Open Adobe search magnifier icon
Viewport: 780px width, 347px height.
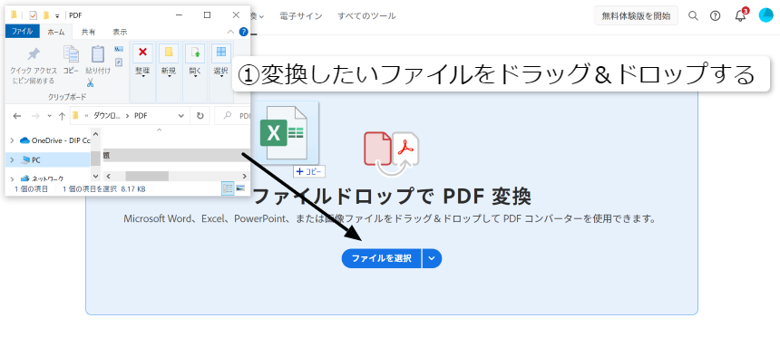tap(693, 16)
